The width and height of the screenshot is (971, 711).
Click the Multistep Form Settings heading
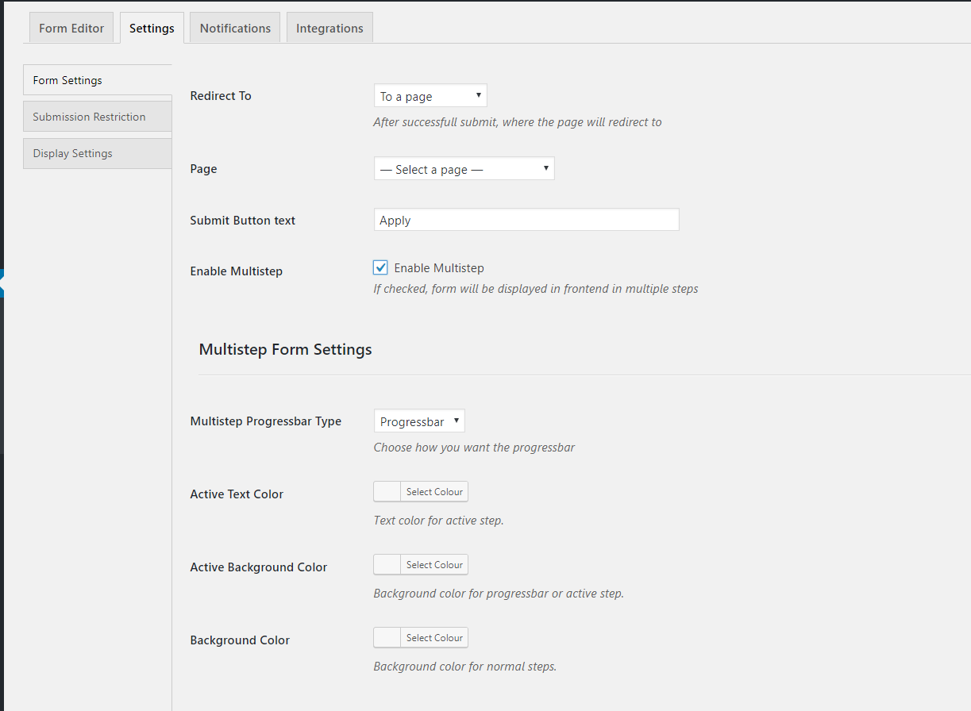coord(286,349)
